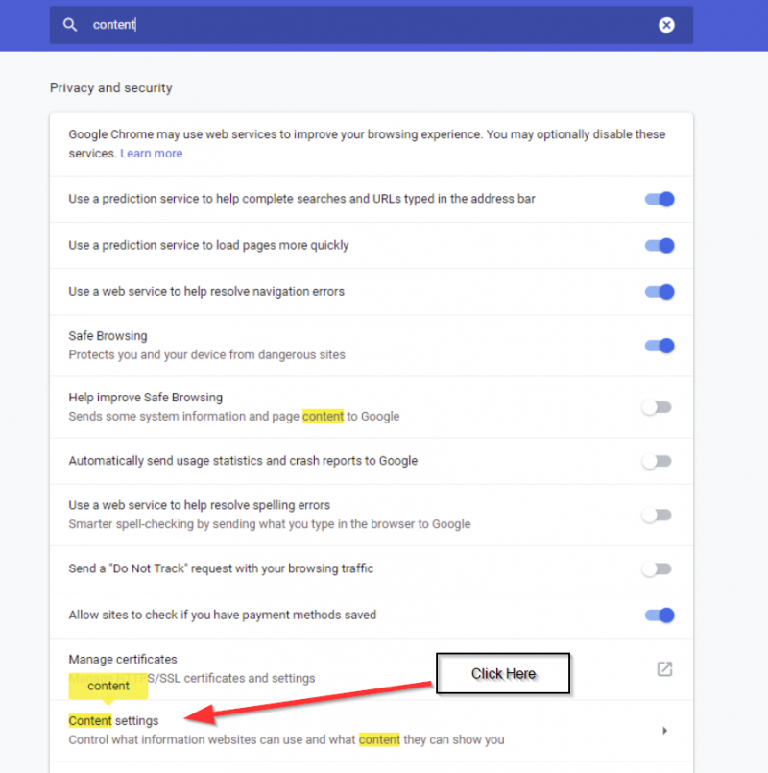Click the Privacy and security heading
Viewport: 768px width, 773px height.
pyautogui.click(x=110, y=87)
